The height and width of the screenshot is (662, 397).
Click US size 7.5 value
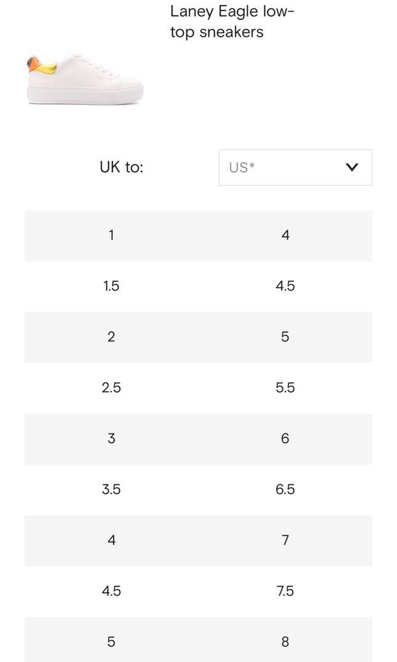tap(285, 591)
